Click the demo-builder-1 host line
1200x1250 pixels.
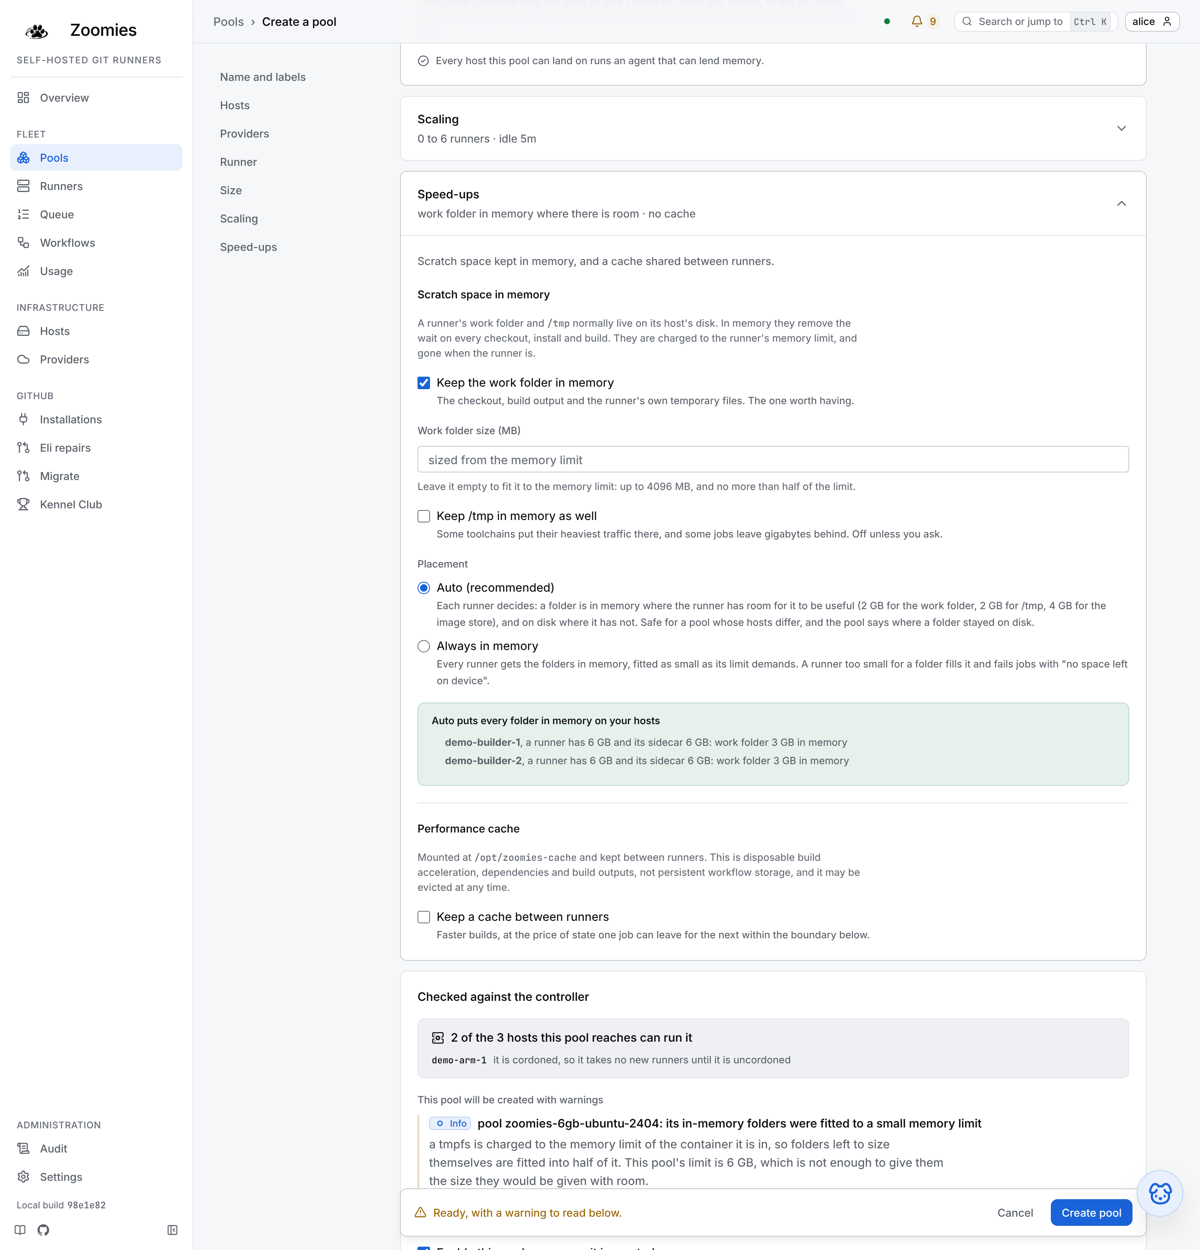(x=646, y=742)
